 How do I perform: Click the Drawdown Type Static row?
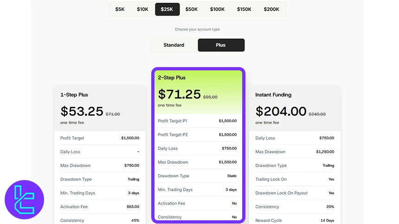click(x=197, y=176)
